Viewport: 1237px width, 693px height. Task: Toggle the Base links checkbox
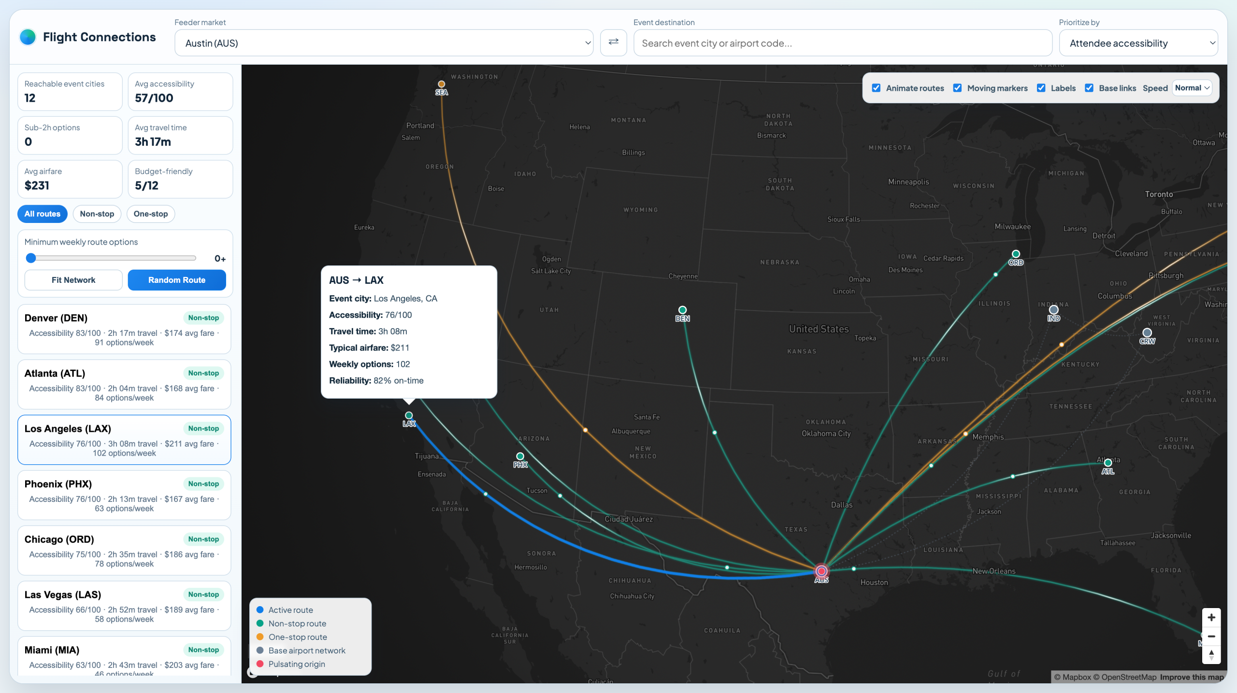1089,88
